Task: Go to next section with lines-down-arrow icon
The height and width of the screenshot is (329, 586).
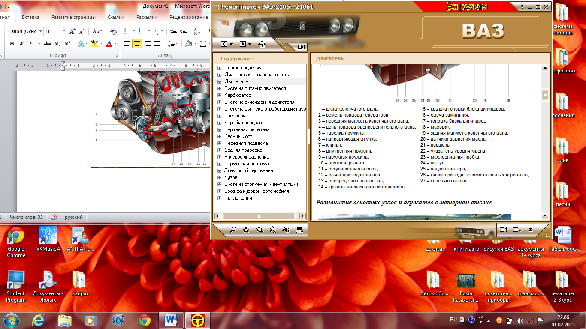Action: point(517,230)
